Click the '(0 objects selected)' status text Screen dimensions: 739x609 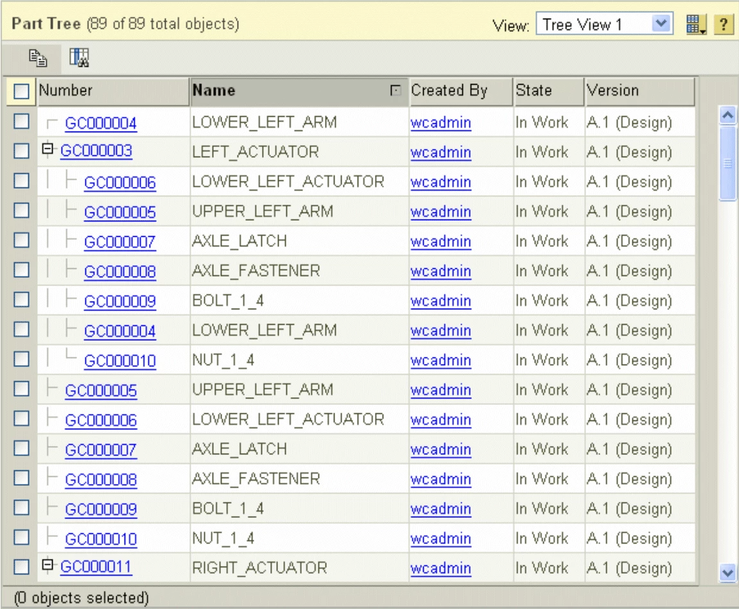(81, 597)
